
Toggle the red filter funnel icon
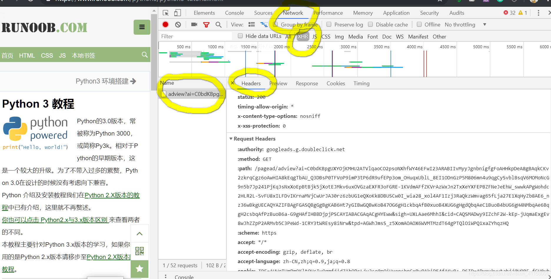tap(206, 25)
